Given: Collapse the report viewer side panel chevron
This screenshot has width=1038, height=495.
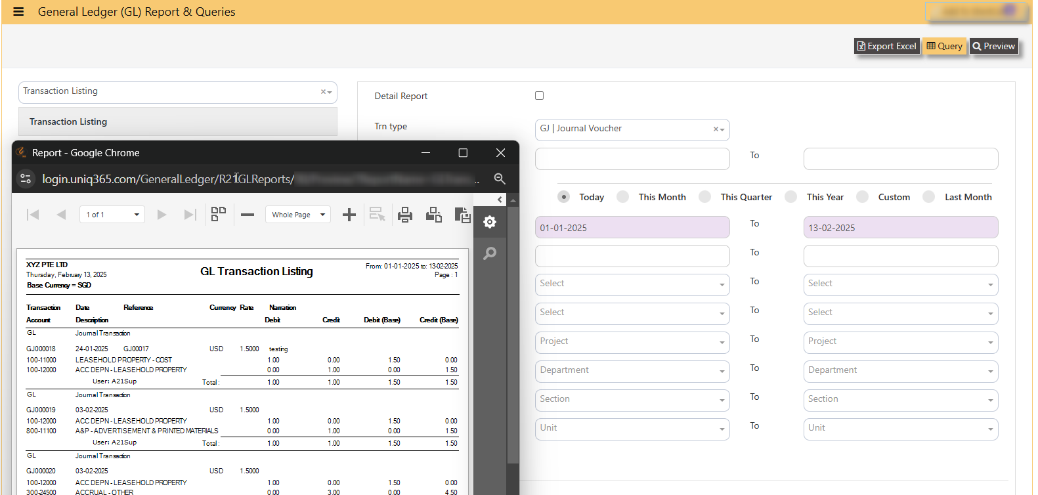Looking at the screenshot, I should (500, 199).
